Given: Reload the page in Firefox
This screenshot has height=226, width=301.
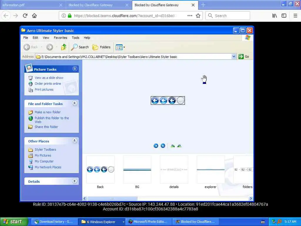Looking at the screenshot, I should [25, 16].
